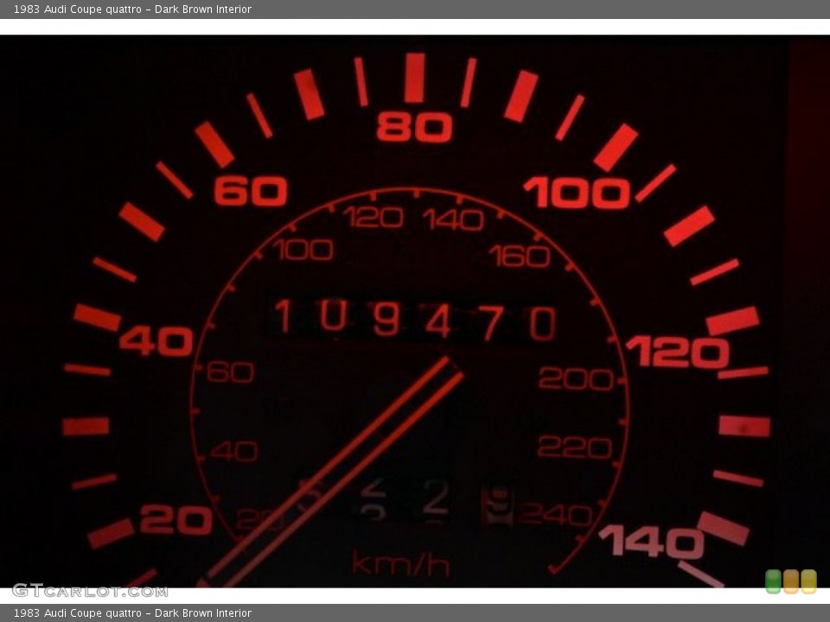The height and width of the screenshot is (622, 830).
Task: Click the inner scale number 160
Action: pyautogui.click(x=520, y=256)
